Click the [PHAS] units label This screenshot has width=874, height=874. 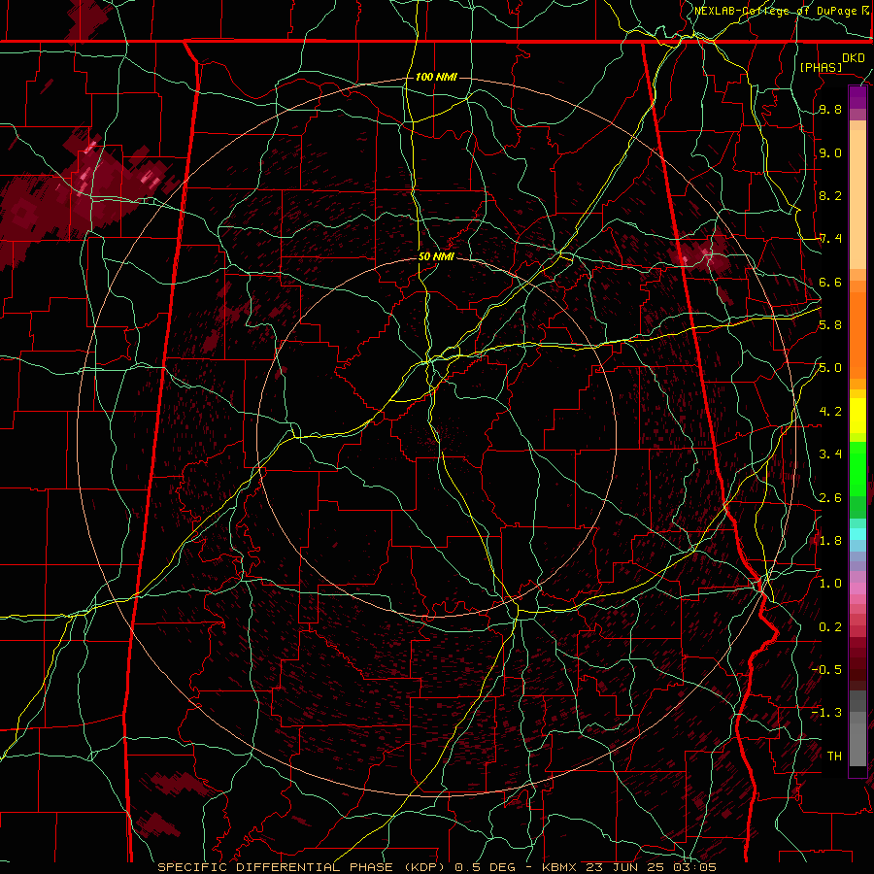point(821,67)
